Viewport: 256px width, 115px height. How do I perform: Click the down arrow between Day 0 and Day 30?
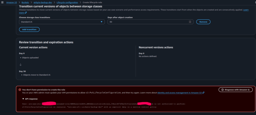pos(20,64)
